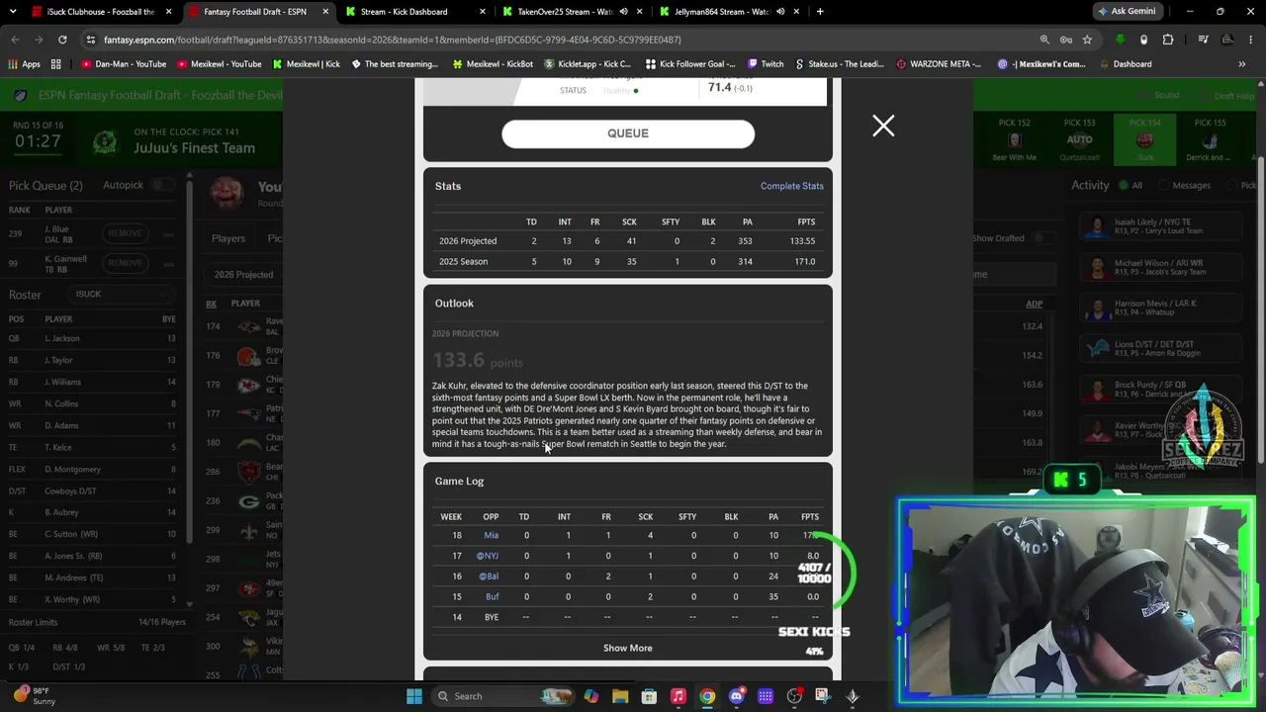Image resolution: width=1266 pixels, height=712 pixels.
Task: Open the Mexikewl | Kick bookmark
Action: (306, 64)
